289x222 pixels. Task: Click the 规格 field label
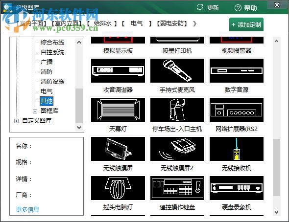coord(24,162)
